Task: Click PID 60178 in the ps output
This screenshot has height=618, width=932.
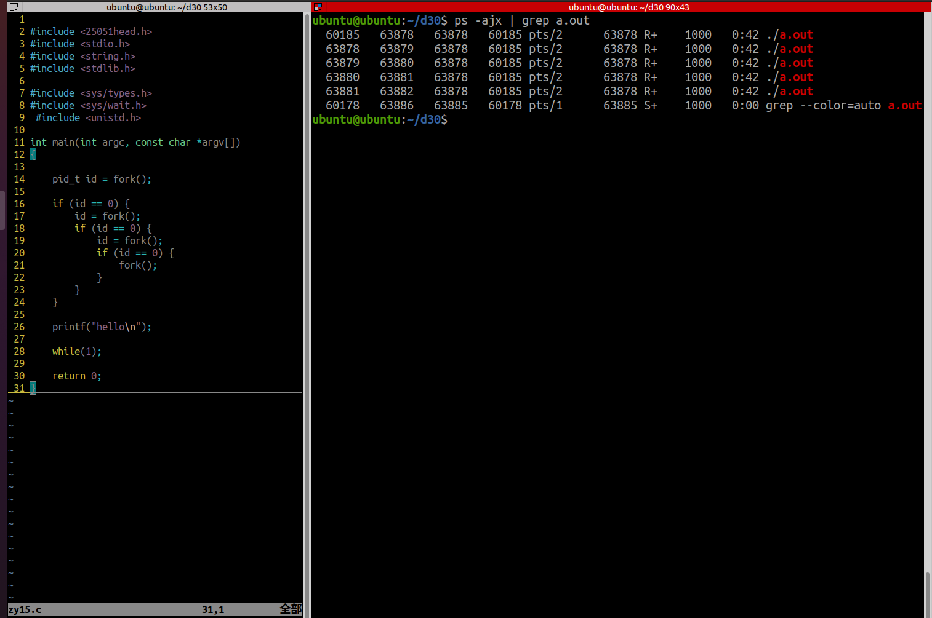Action: coord(342,105)
